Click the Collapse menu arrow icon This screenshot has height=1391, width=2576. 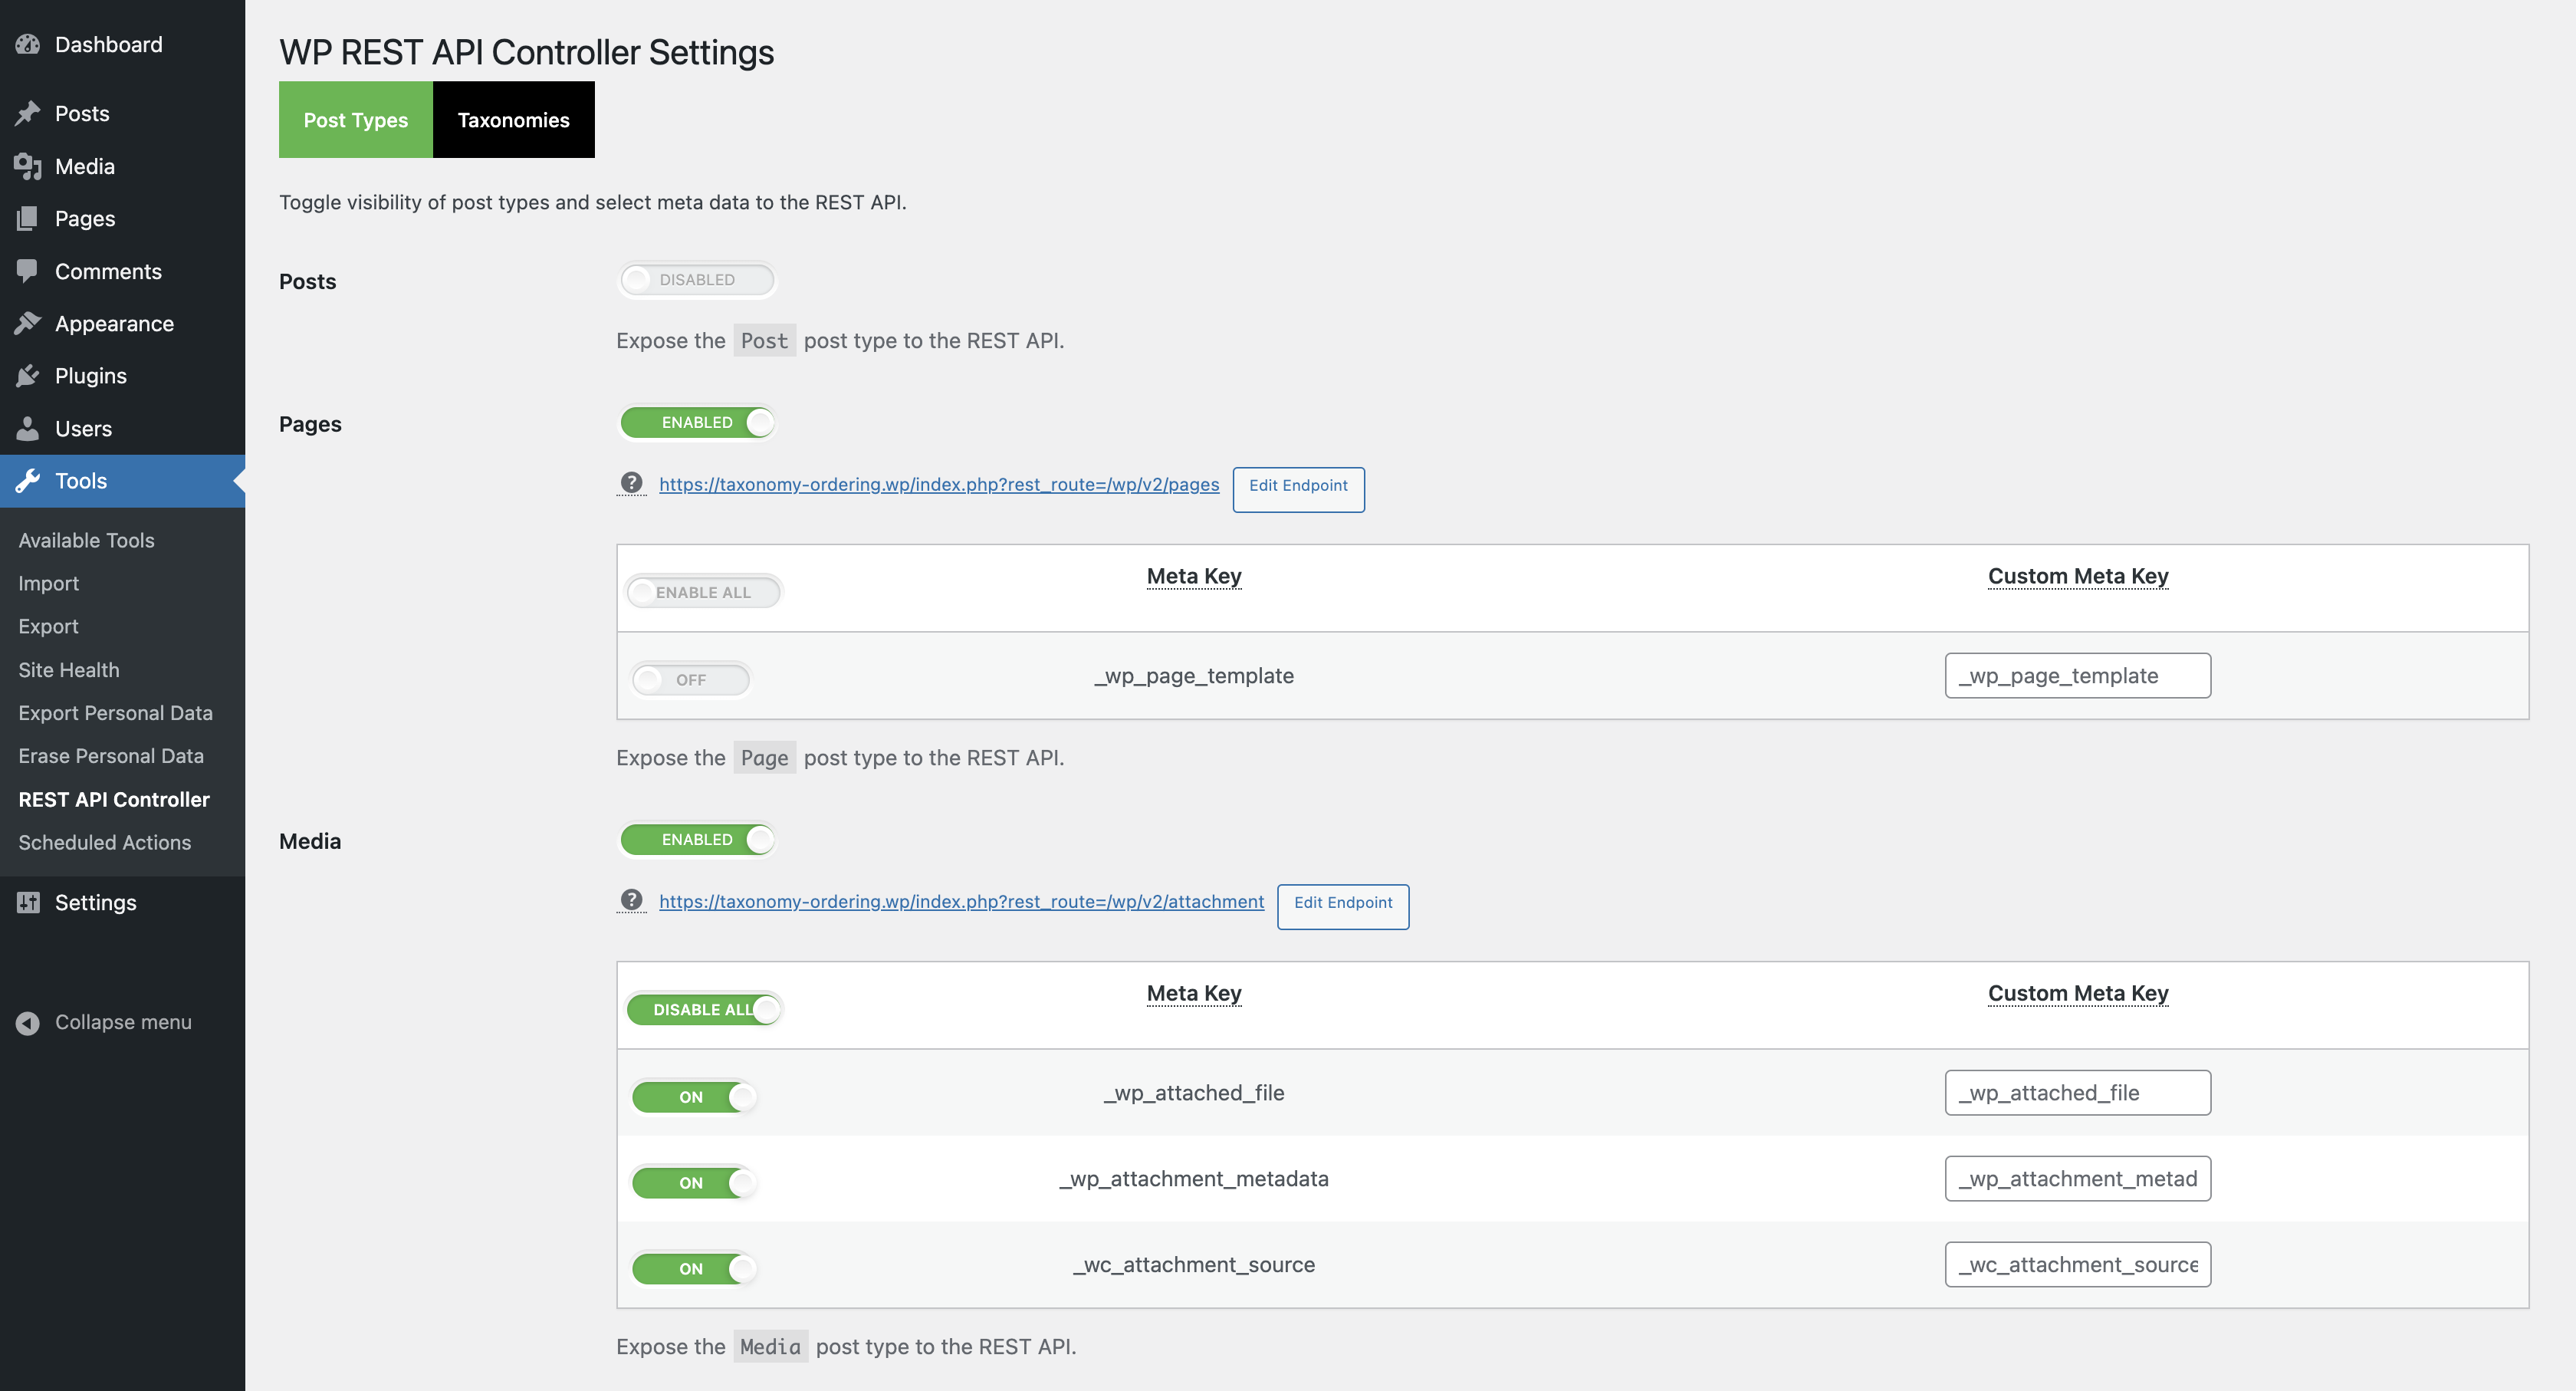(x=28, y=1022)
